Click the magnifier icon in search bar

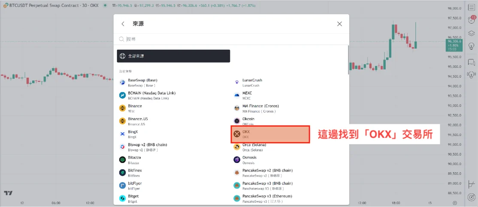121,39
